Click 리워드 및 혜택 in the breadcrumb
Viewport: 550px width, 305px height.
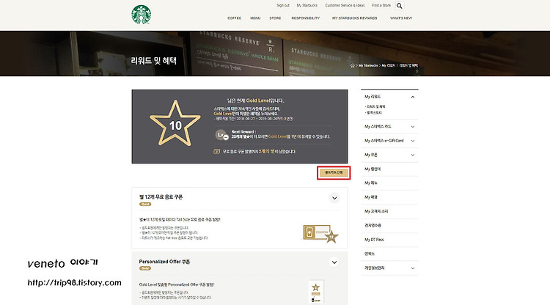click(x=408, y=65)
